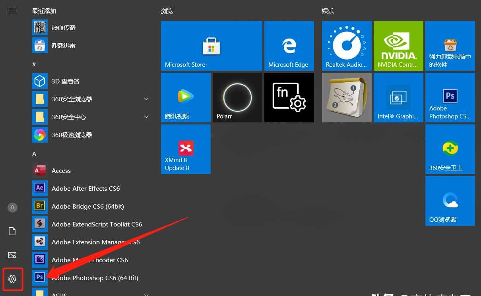
Task: Open Settings via the gear icon
Action: pos(12,279)
